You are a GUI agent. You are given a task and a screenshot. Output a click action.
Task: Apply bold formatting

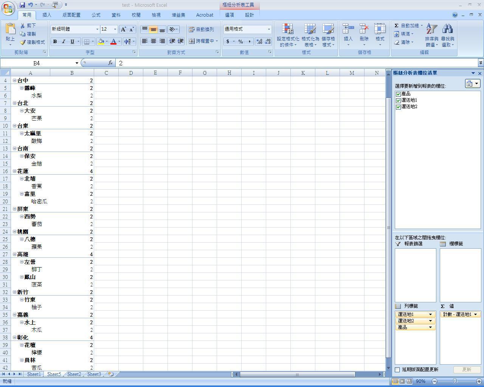55,42
